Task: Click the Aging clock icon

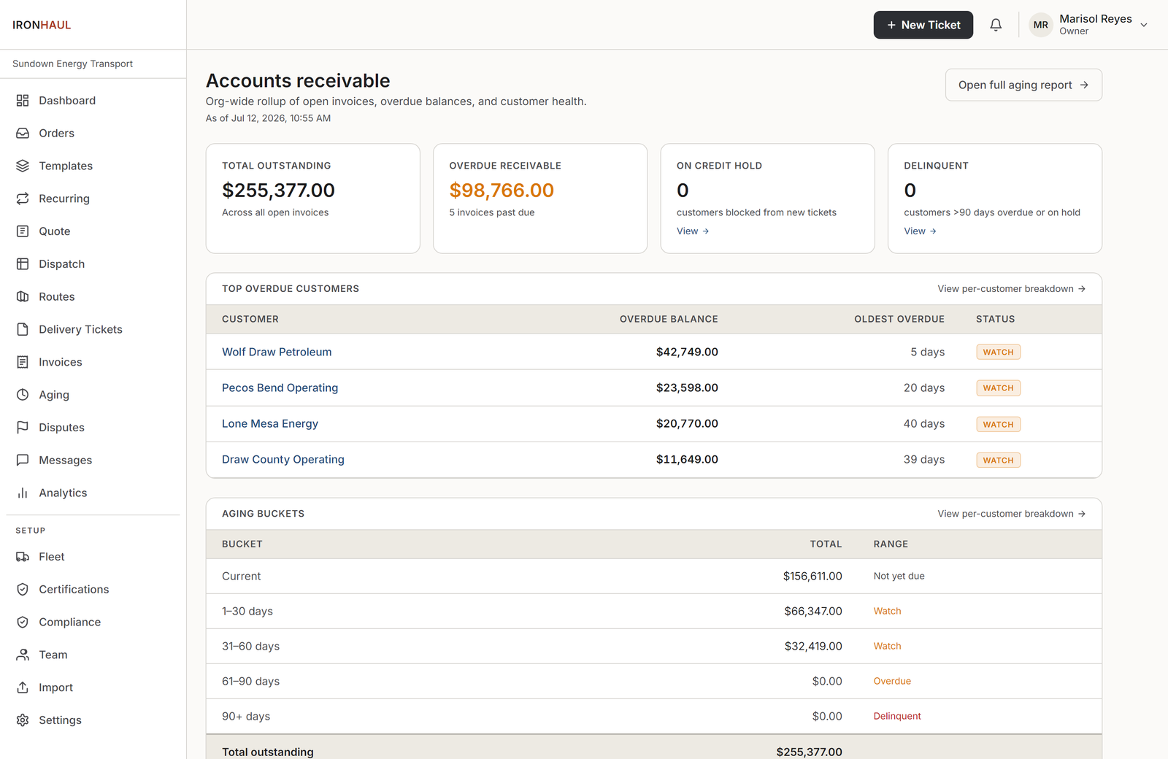Action: [x=23, y=395]
